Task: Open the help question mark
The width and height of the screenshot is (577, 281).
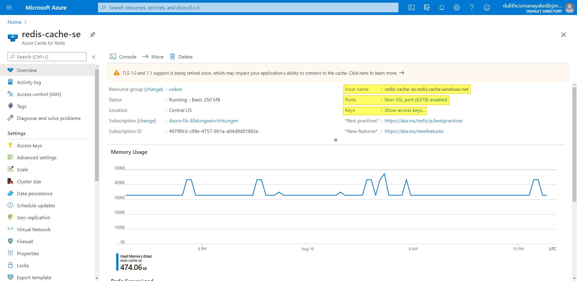Action: click(472, 7)
